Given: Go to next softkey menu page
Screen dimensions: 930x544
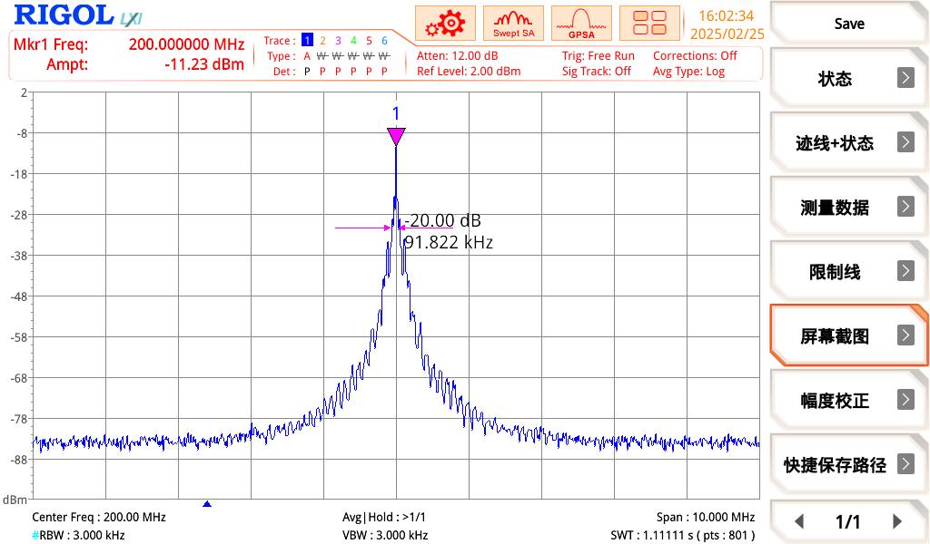Looking at the screenshot, I should pos(897,521).
